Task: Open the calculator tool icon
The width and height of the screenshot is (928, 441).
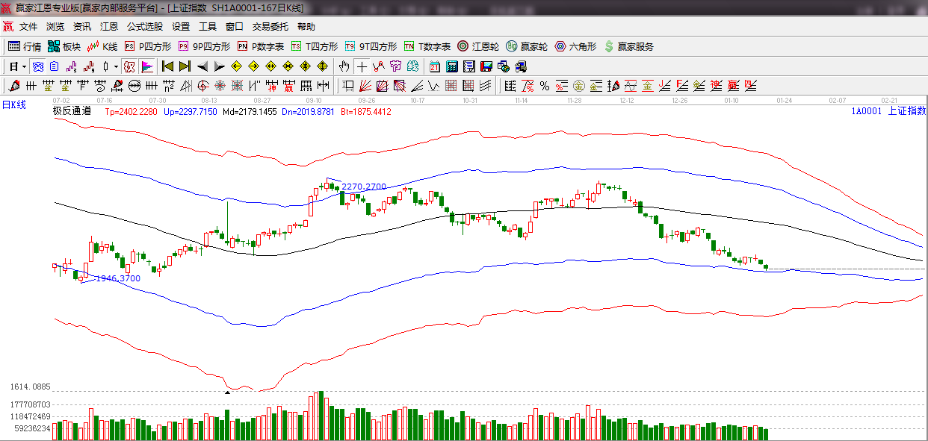Action: [x=451, y=66]
